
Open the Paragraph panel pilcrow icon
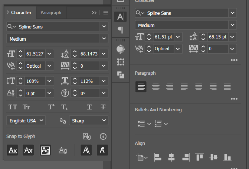[x=121, y=30]
